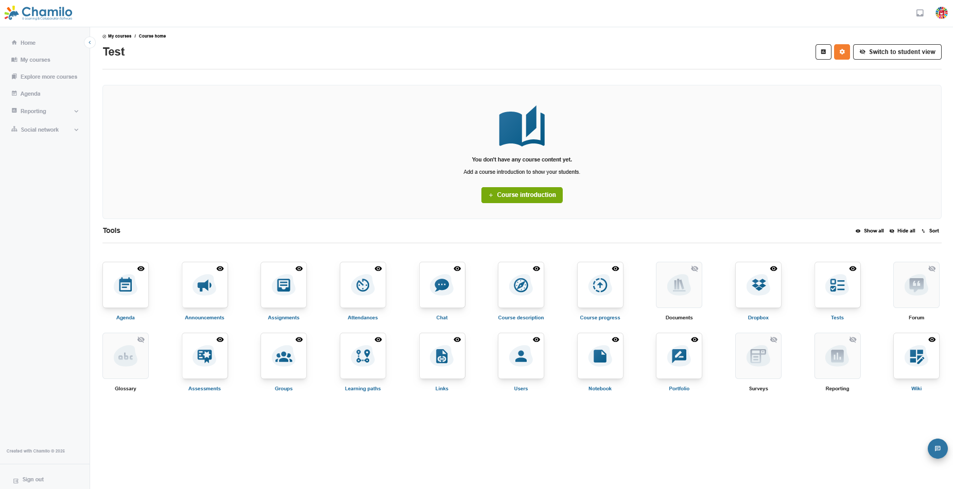
Task: Open the Dropbox tool icon
Action: point(758,285)
